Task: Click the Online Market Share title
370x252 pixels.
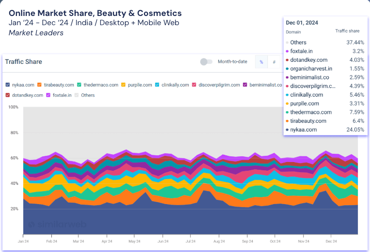Action: [95, 13]
